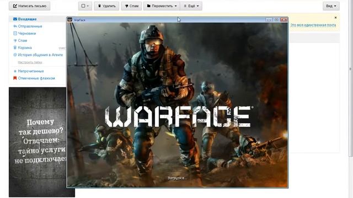Open the select-all checkbox dropdown arrow
Image resolution: width=353 pixels, height=198 pixels.
tap(88, 6)
